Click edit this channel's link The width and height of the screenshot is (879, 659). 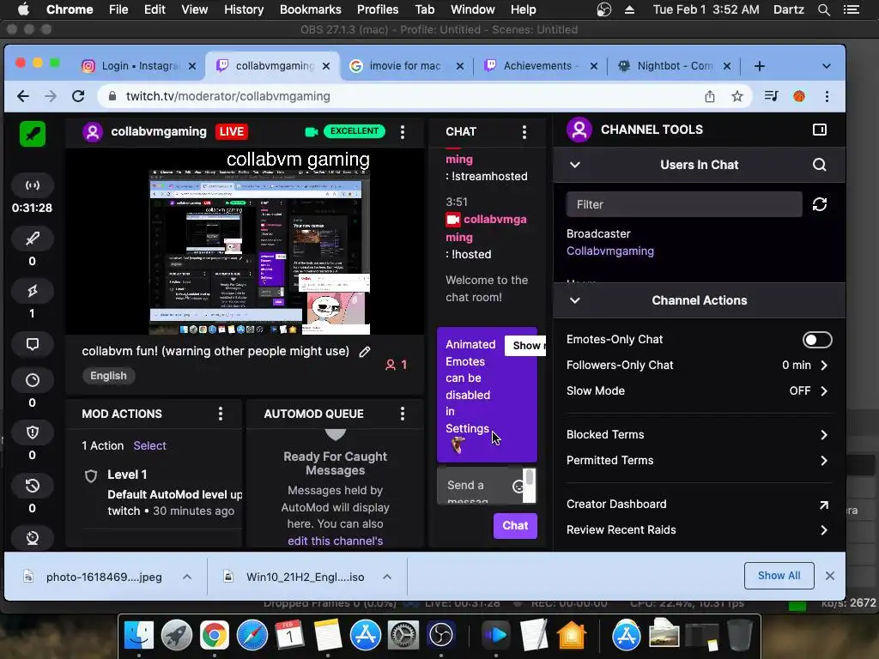(x=336, y=541)
